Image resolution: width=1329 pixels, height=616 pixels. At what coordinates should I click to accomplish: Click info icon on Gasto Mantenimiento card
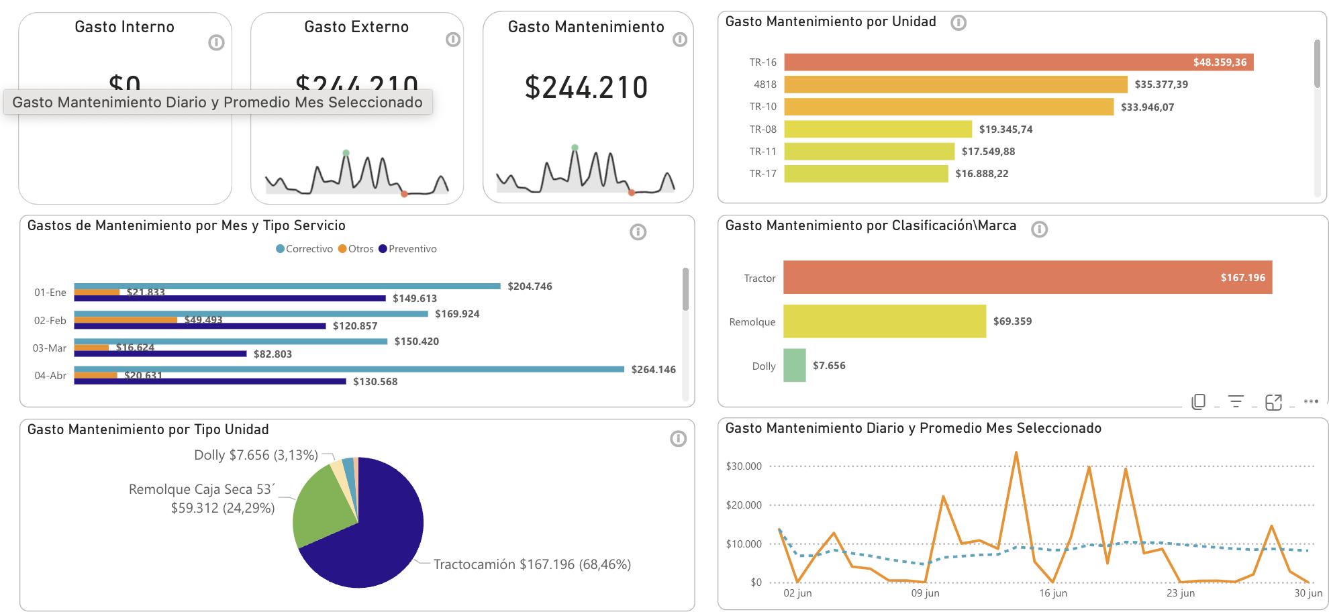pos(680,40)
